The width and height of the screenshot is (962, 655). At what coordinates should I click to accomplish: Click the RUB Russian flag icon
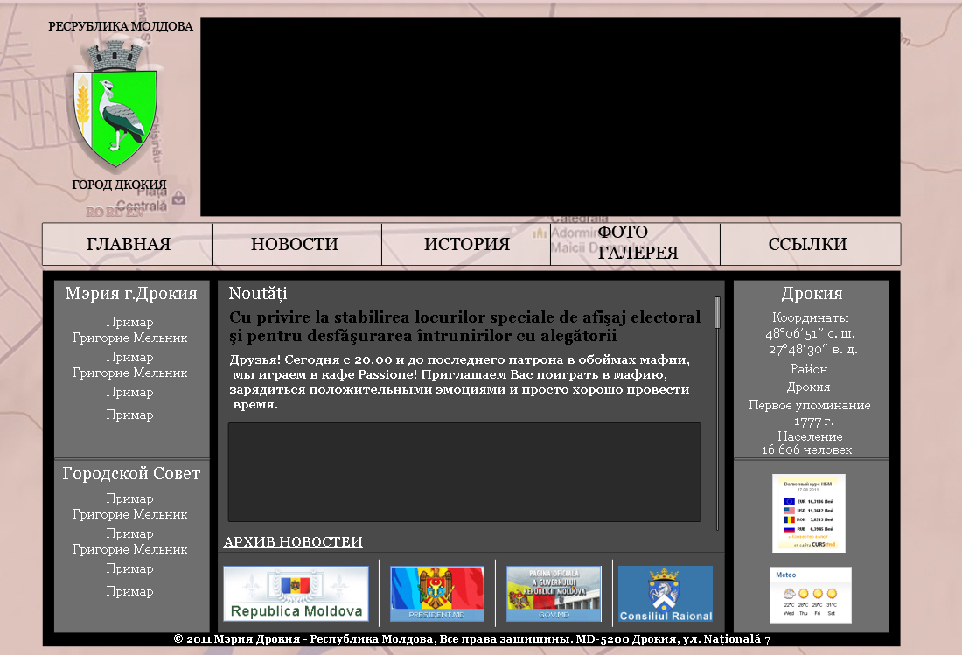[790, 529]
